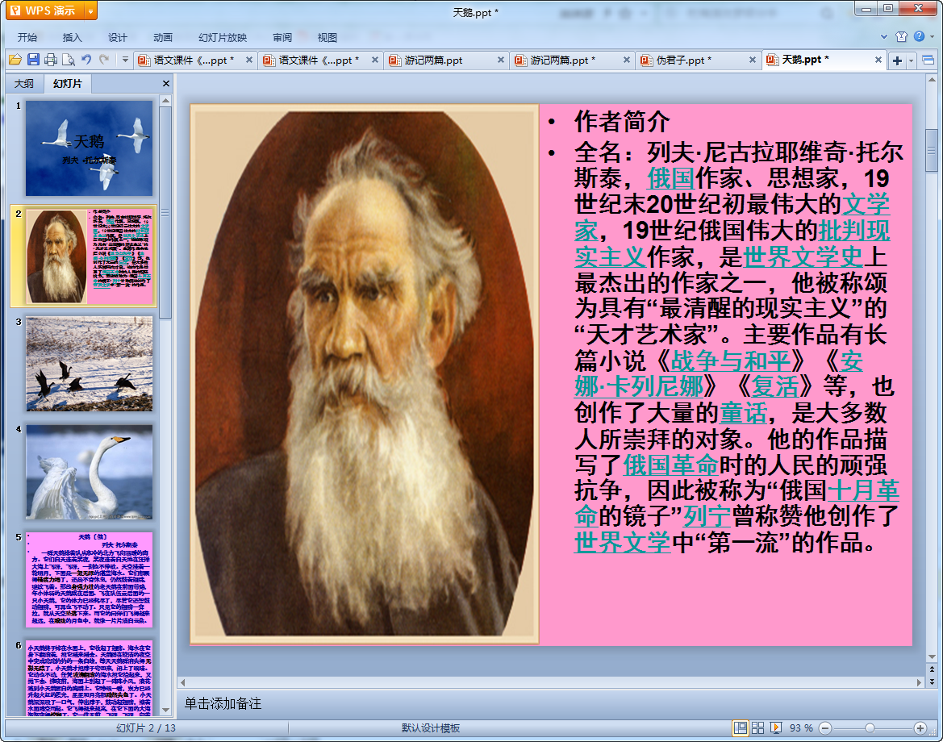Close the 天鹅.ppt document tab
Image resolution: width=943 pixels, height=742 pixels.
[x=878, y=60]
